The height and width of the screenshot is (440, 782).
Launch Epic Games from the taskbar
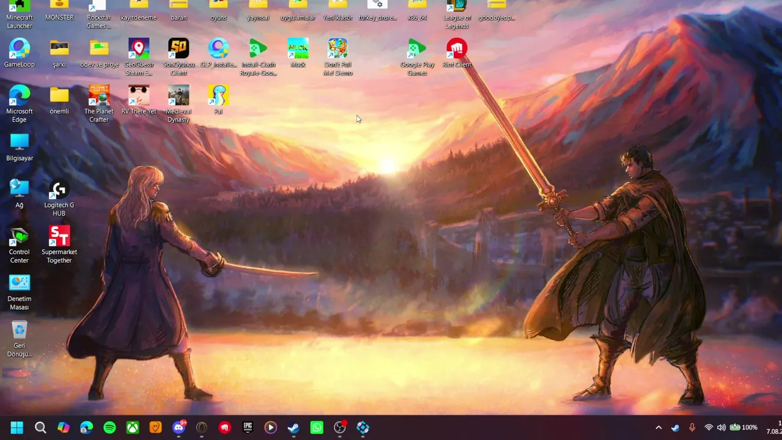click(x=247, y=428)
